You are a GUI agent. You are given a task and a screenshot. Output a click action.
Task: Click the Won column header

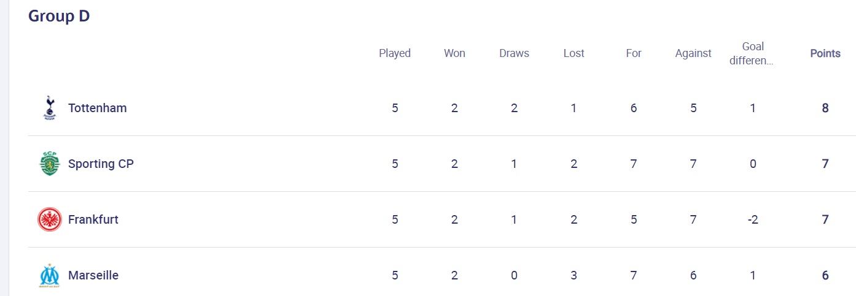coord(454,53)
